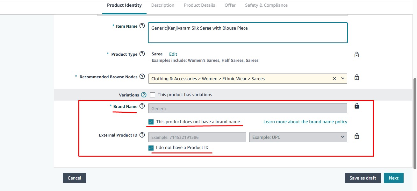Open the Safety & Compliance tab

tap(266, 5)
